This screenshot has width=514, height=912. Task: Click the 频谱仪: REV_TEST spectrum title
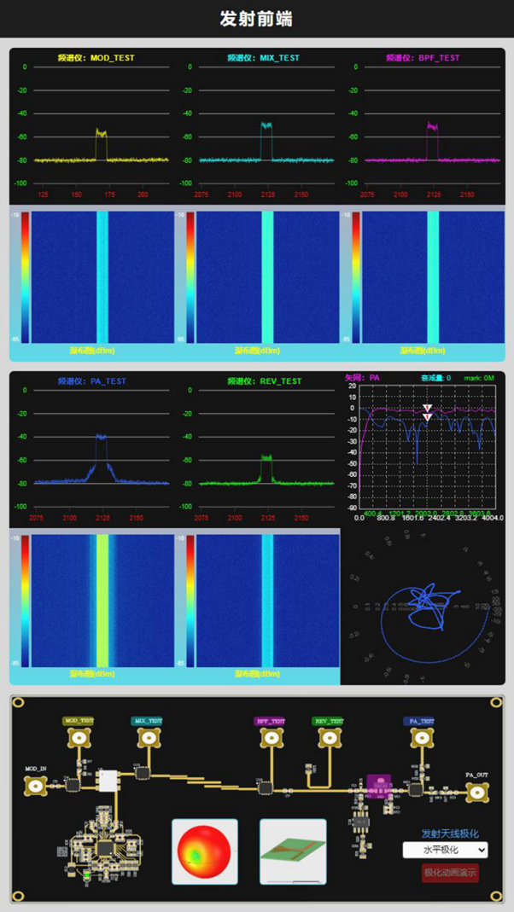264,381
